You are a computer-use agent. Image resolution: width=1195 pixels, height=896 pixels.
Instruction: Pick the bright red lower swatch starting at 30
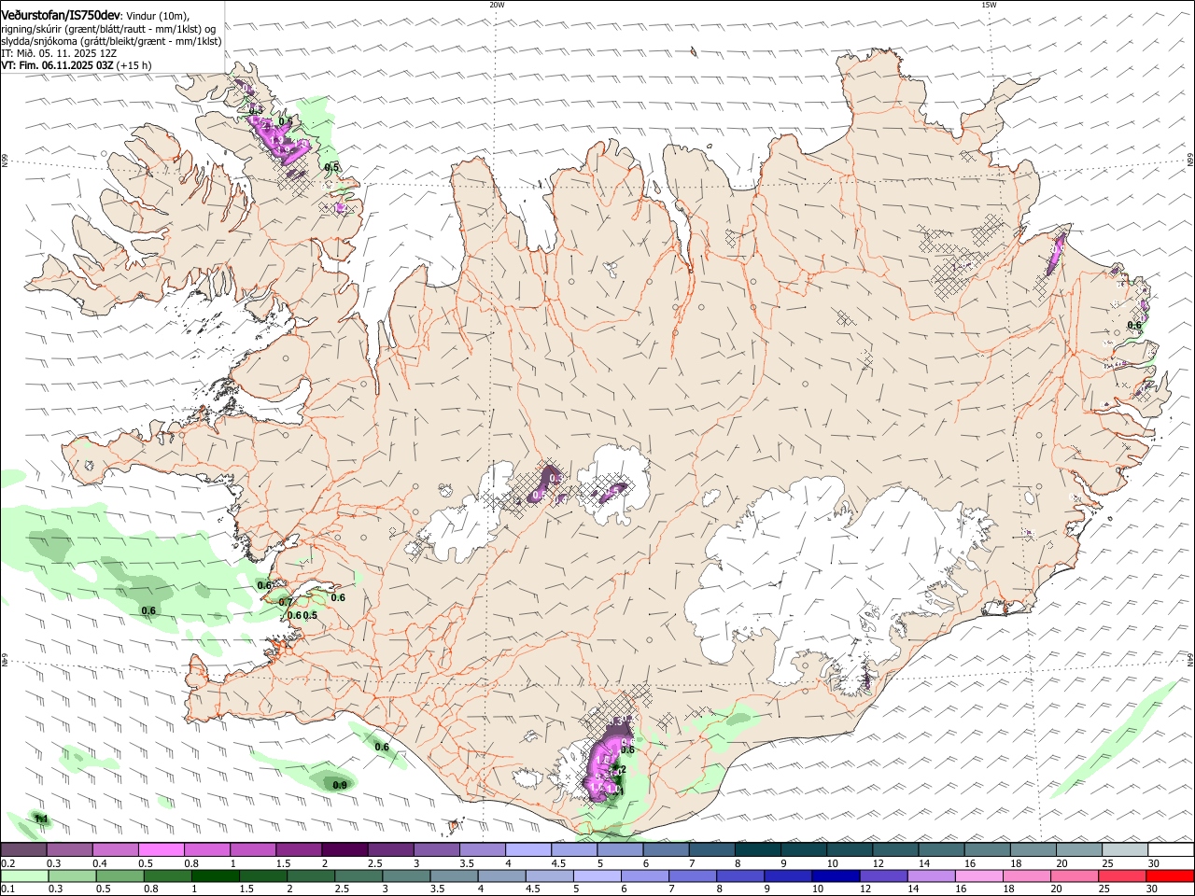pos(1170,875)
